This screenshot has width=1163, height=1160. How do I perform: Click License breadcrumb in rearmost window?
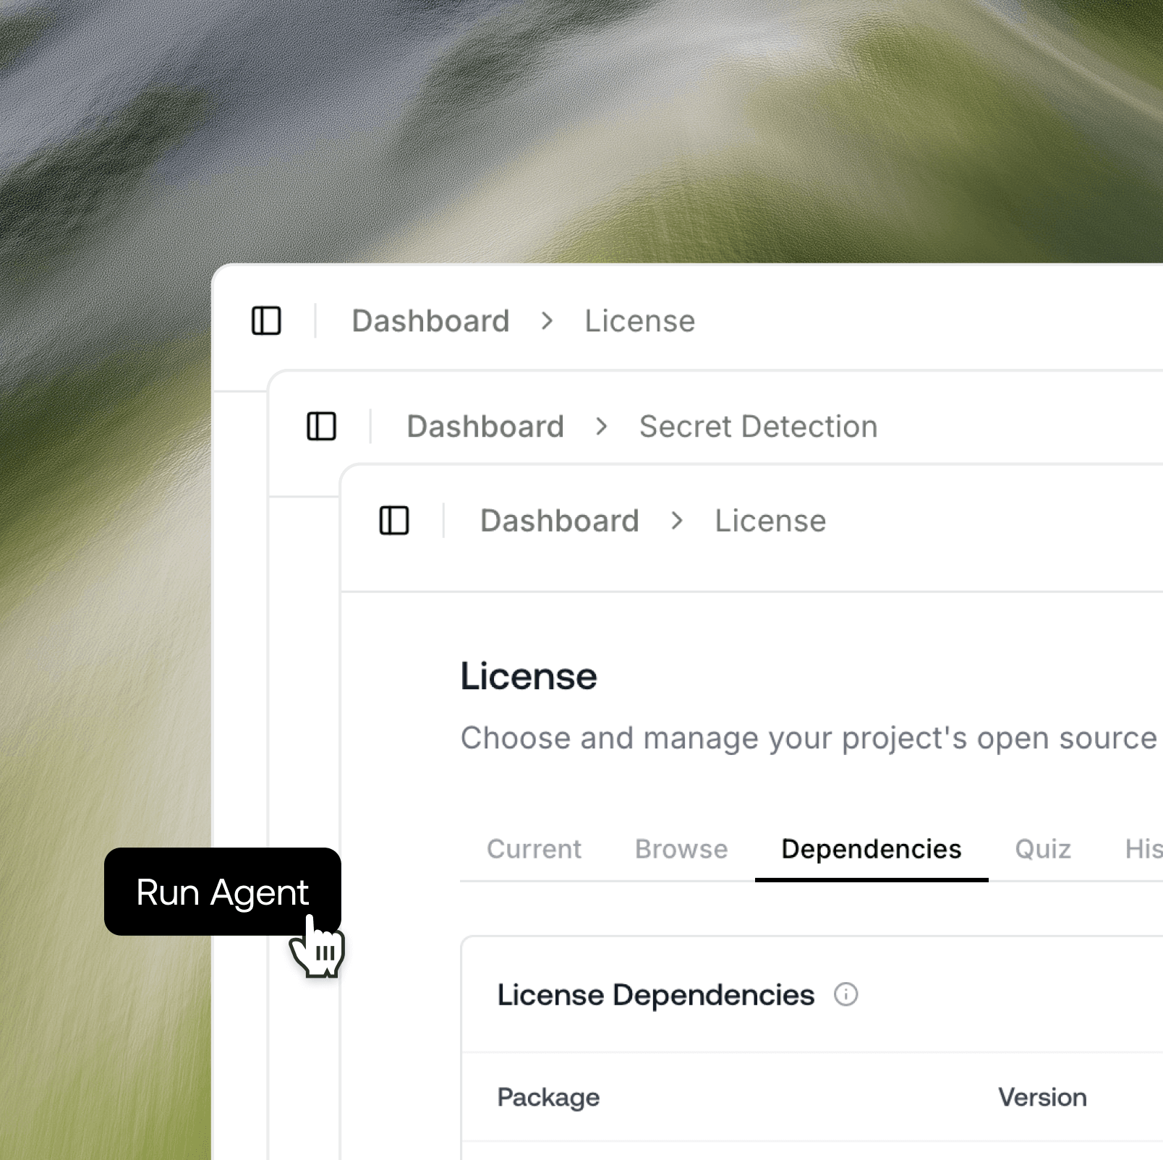tap(639, 320)
